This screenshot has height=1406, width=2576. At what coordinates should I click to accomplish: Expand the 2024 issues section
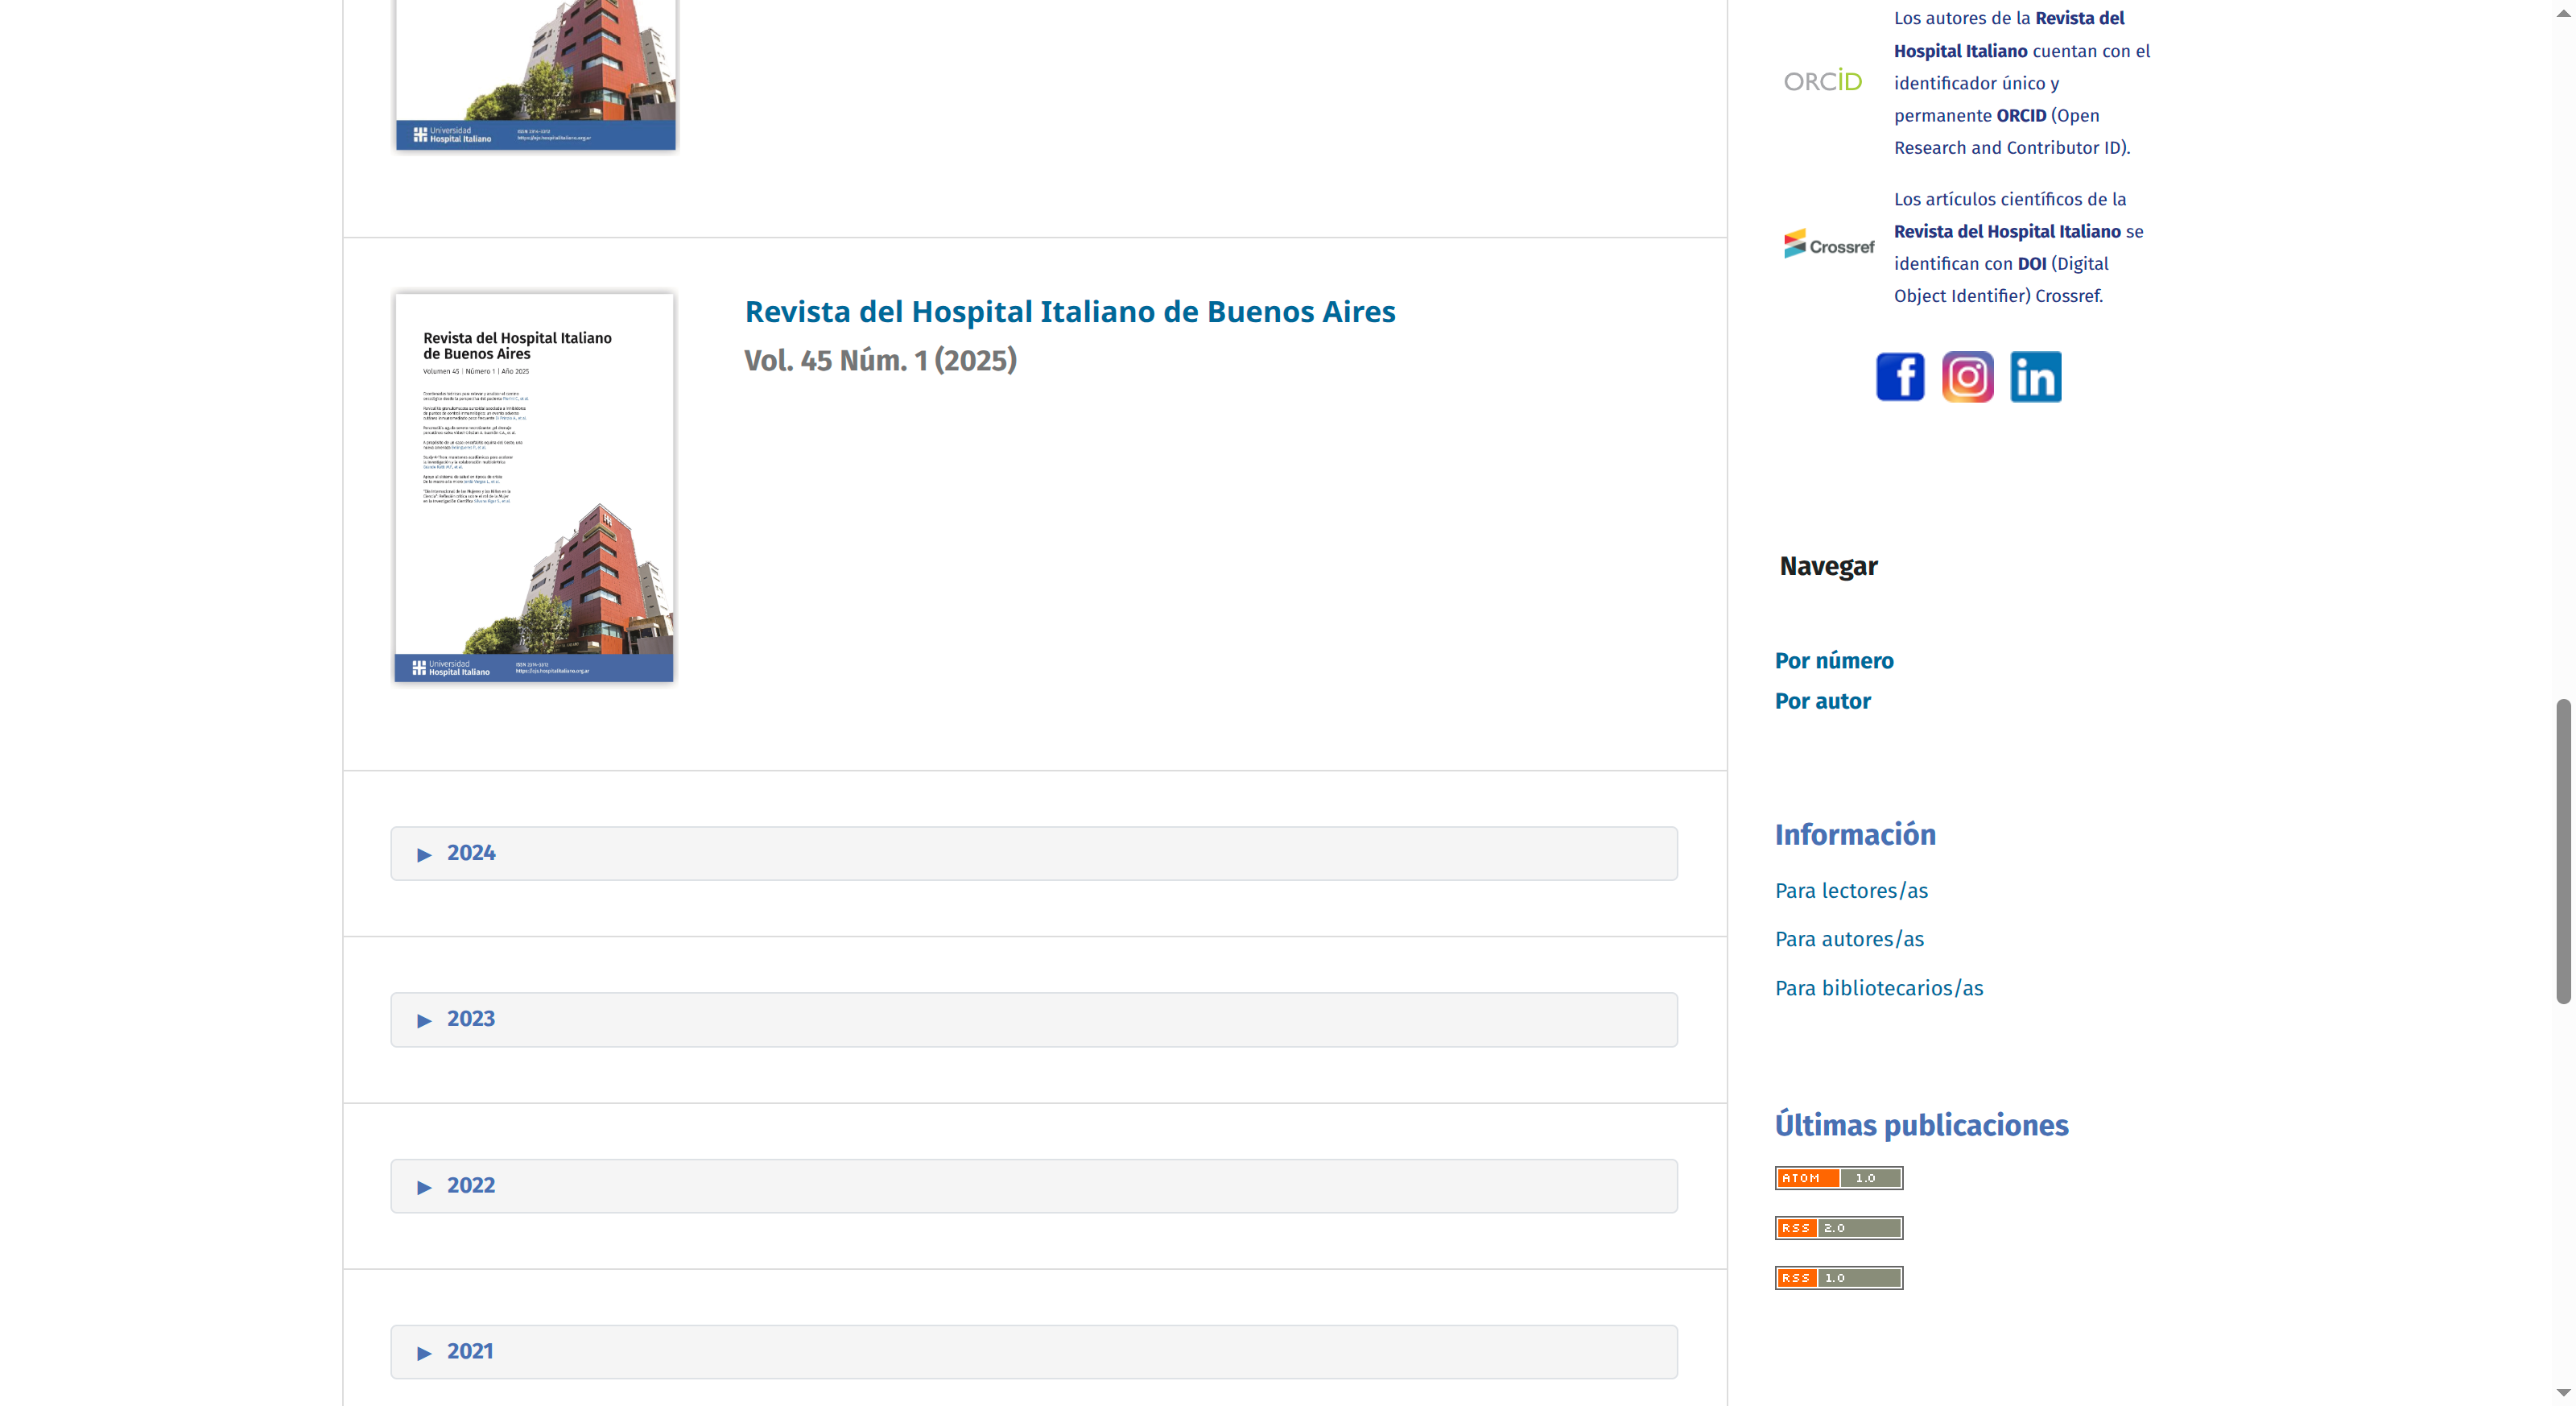[1034, 853]
